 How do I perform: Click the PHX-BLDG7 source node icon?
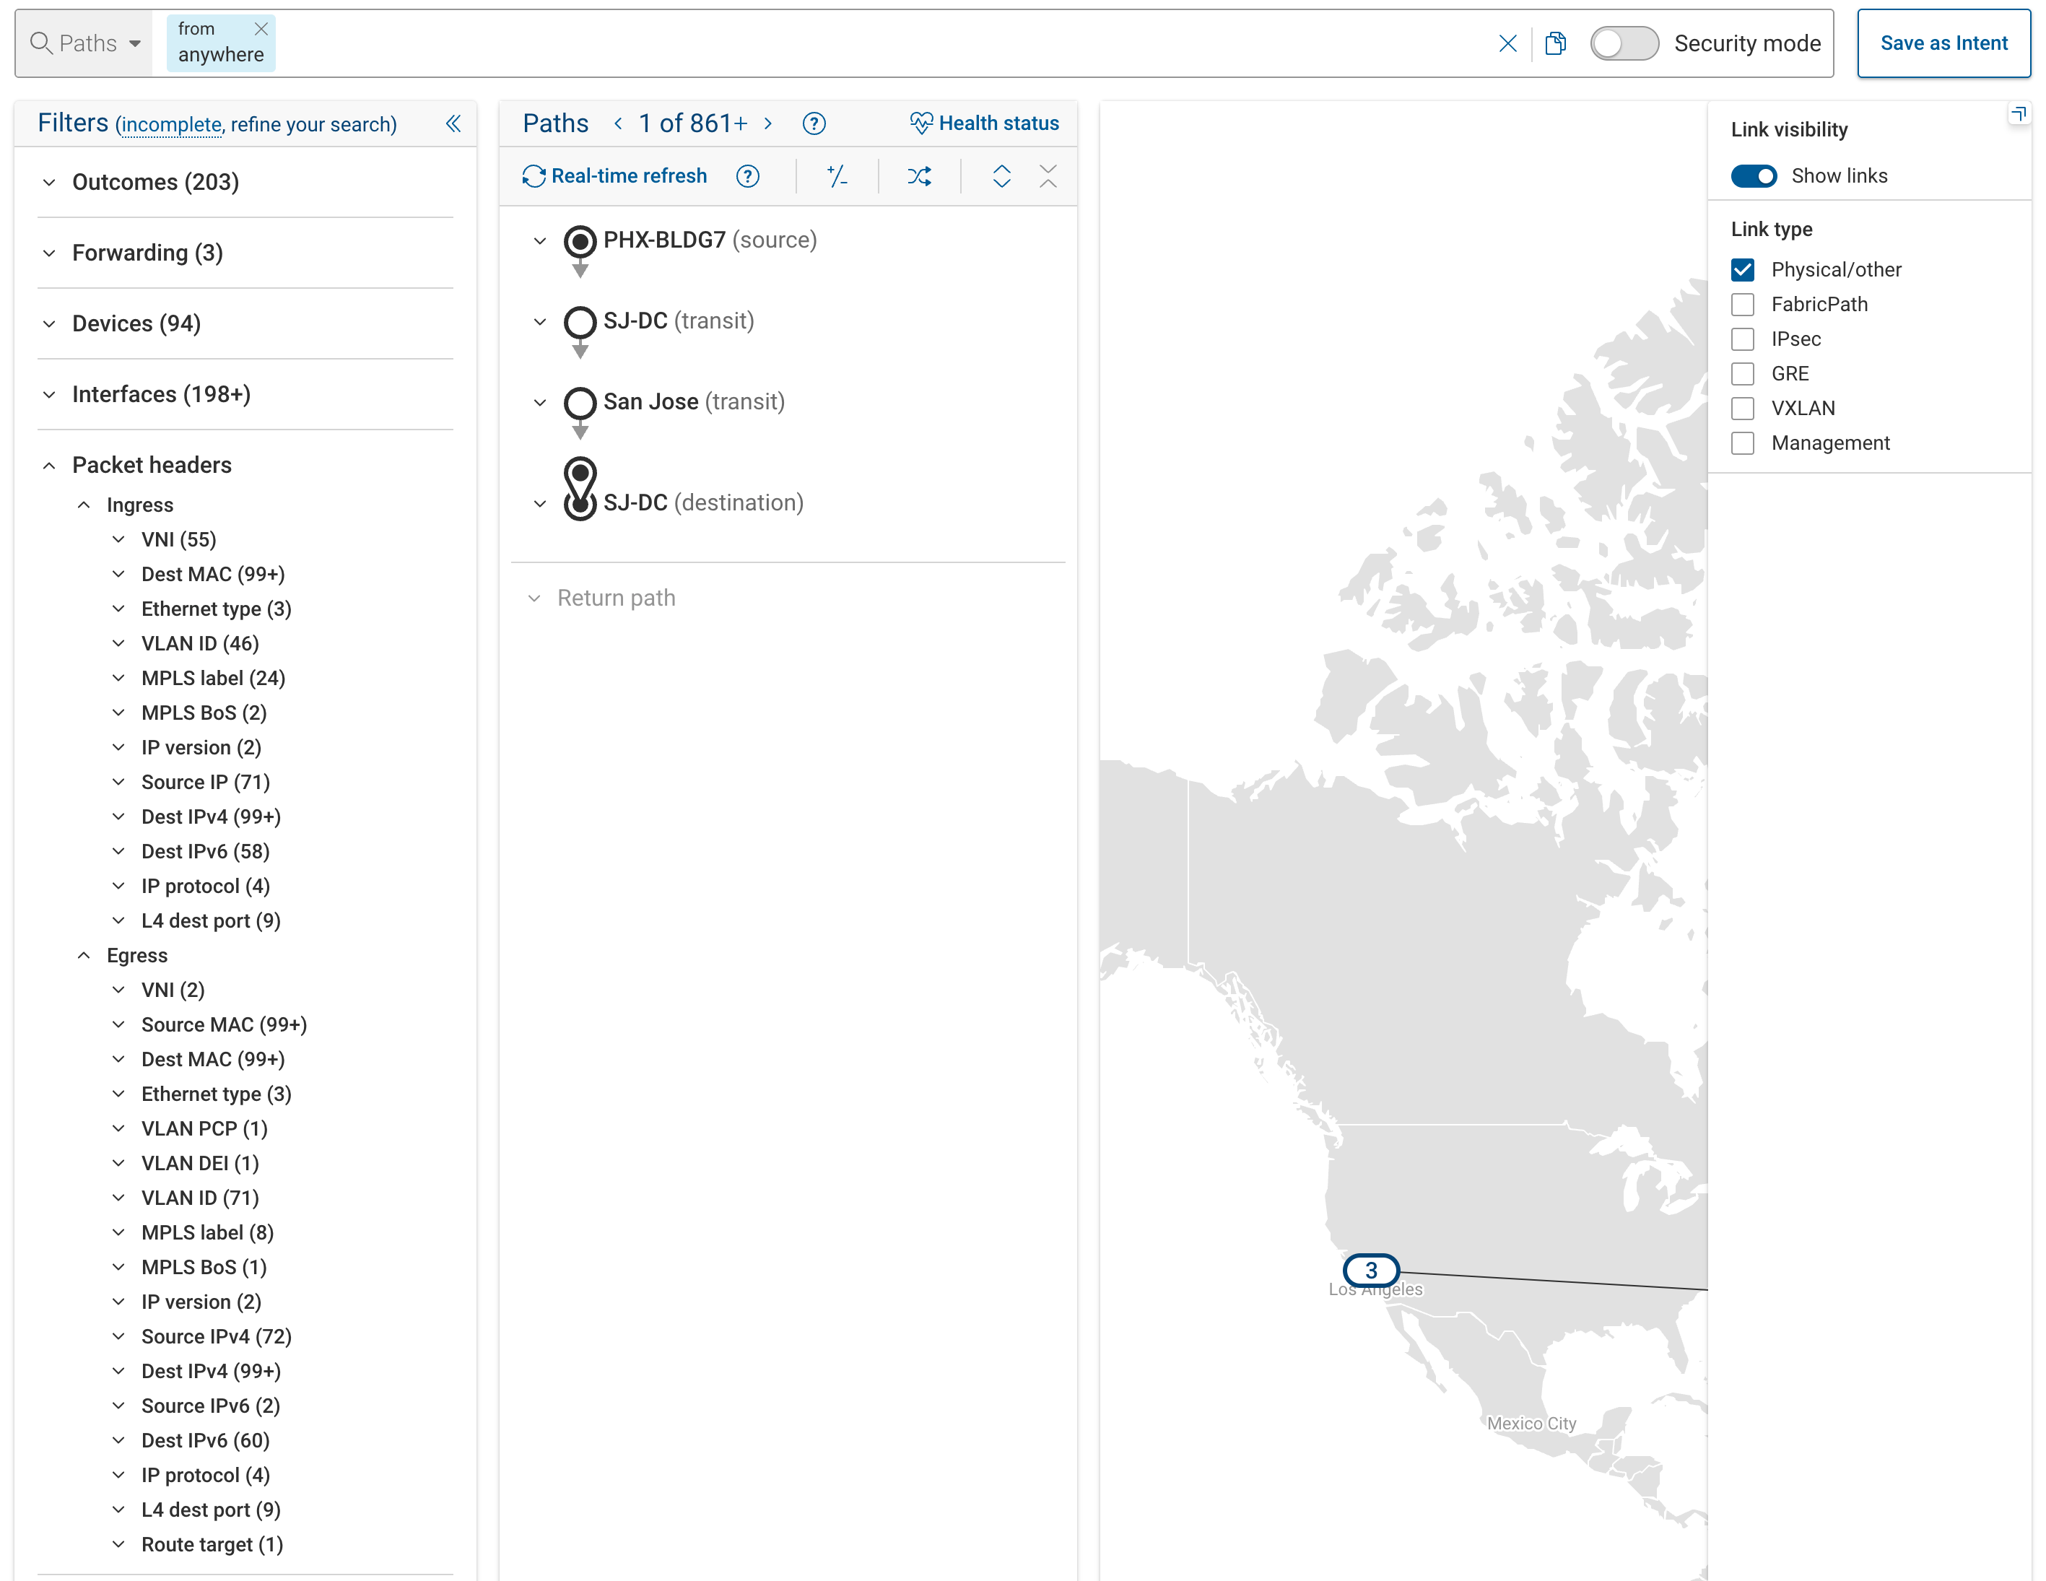pyautogui.click(x=580, y=242)
